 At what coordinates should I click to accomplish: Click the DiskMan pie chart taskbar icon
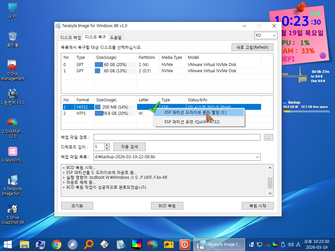pos(152,244)
